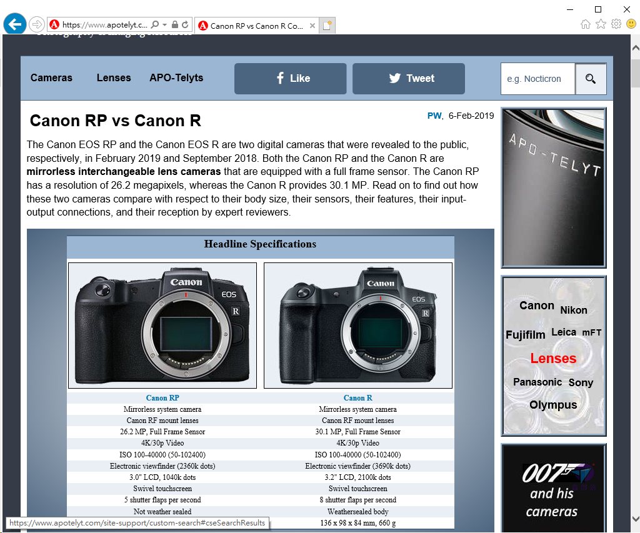The image size is (640, 533).
Task: Click the 'Canon RP vs Canon R' page title
Action: pos(116,121)
